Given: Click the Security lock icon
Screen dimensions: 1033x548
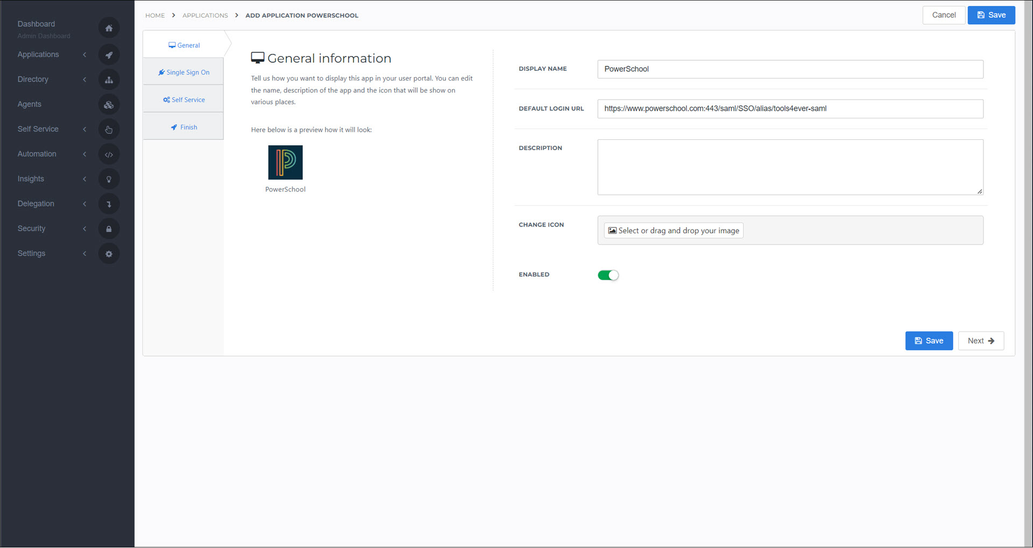Looking at the screenshot, I should pos(109,229).
